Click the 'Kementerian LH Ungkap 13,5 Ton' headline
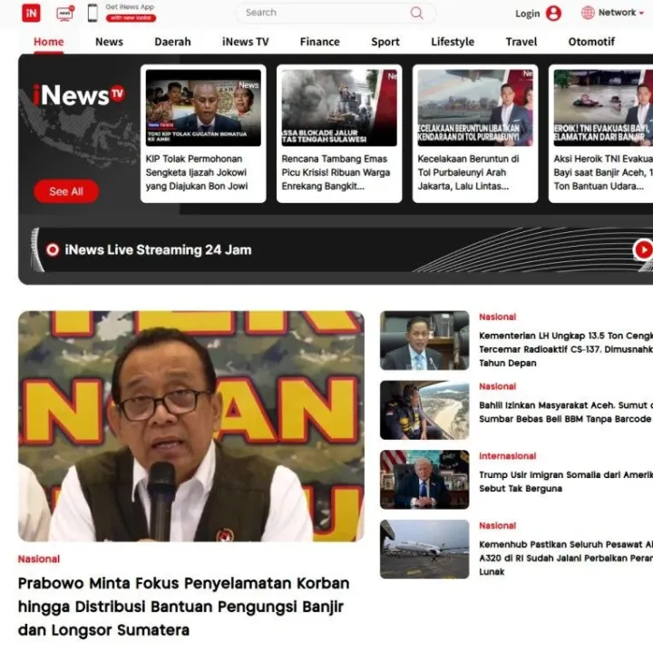 (566, 349)
